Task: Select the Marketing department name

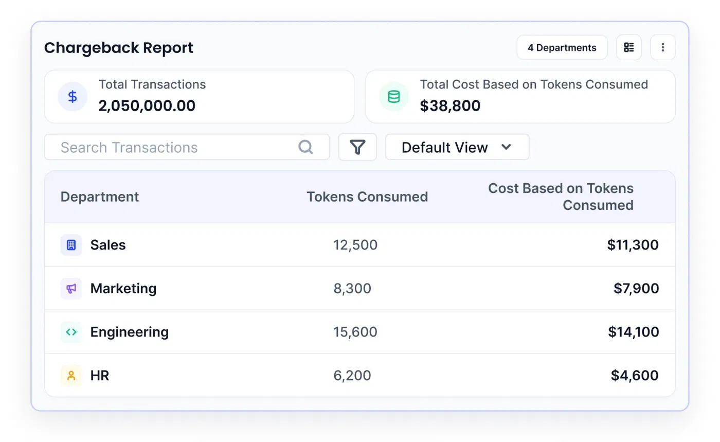Action: click(123, 289)
